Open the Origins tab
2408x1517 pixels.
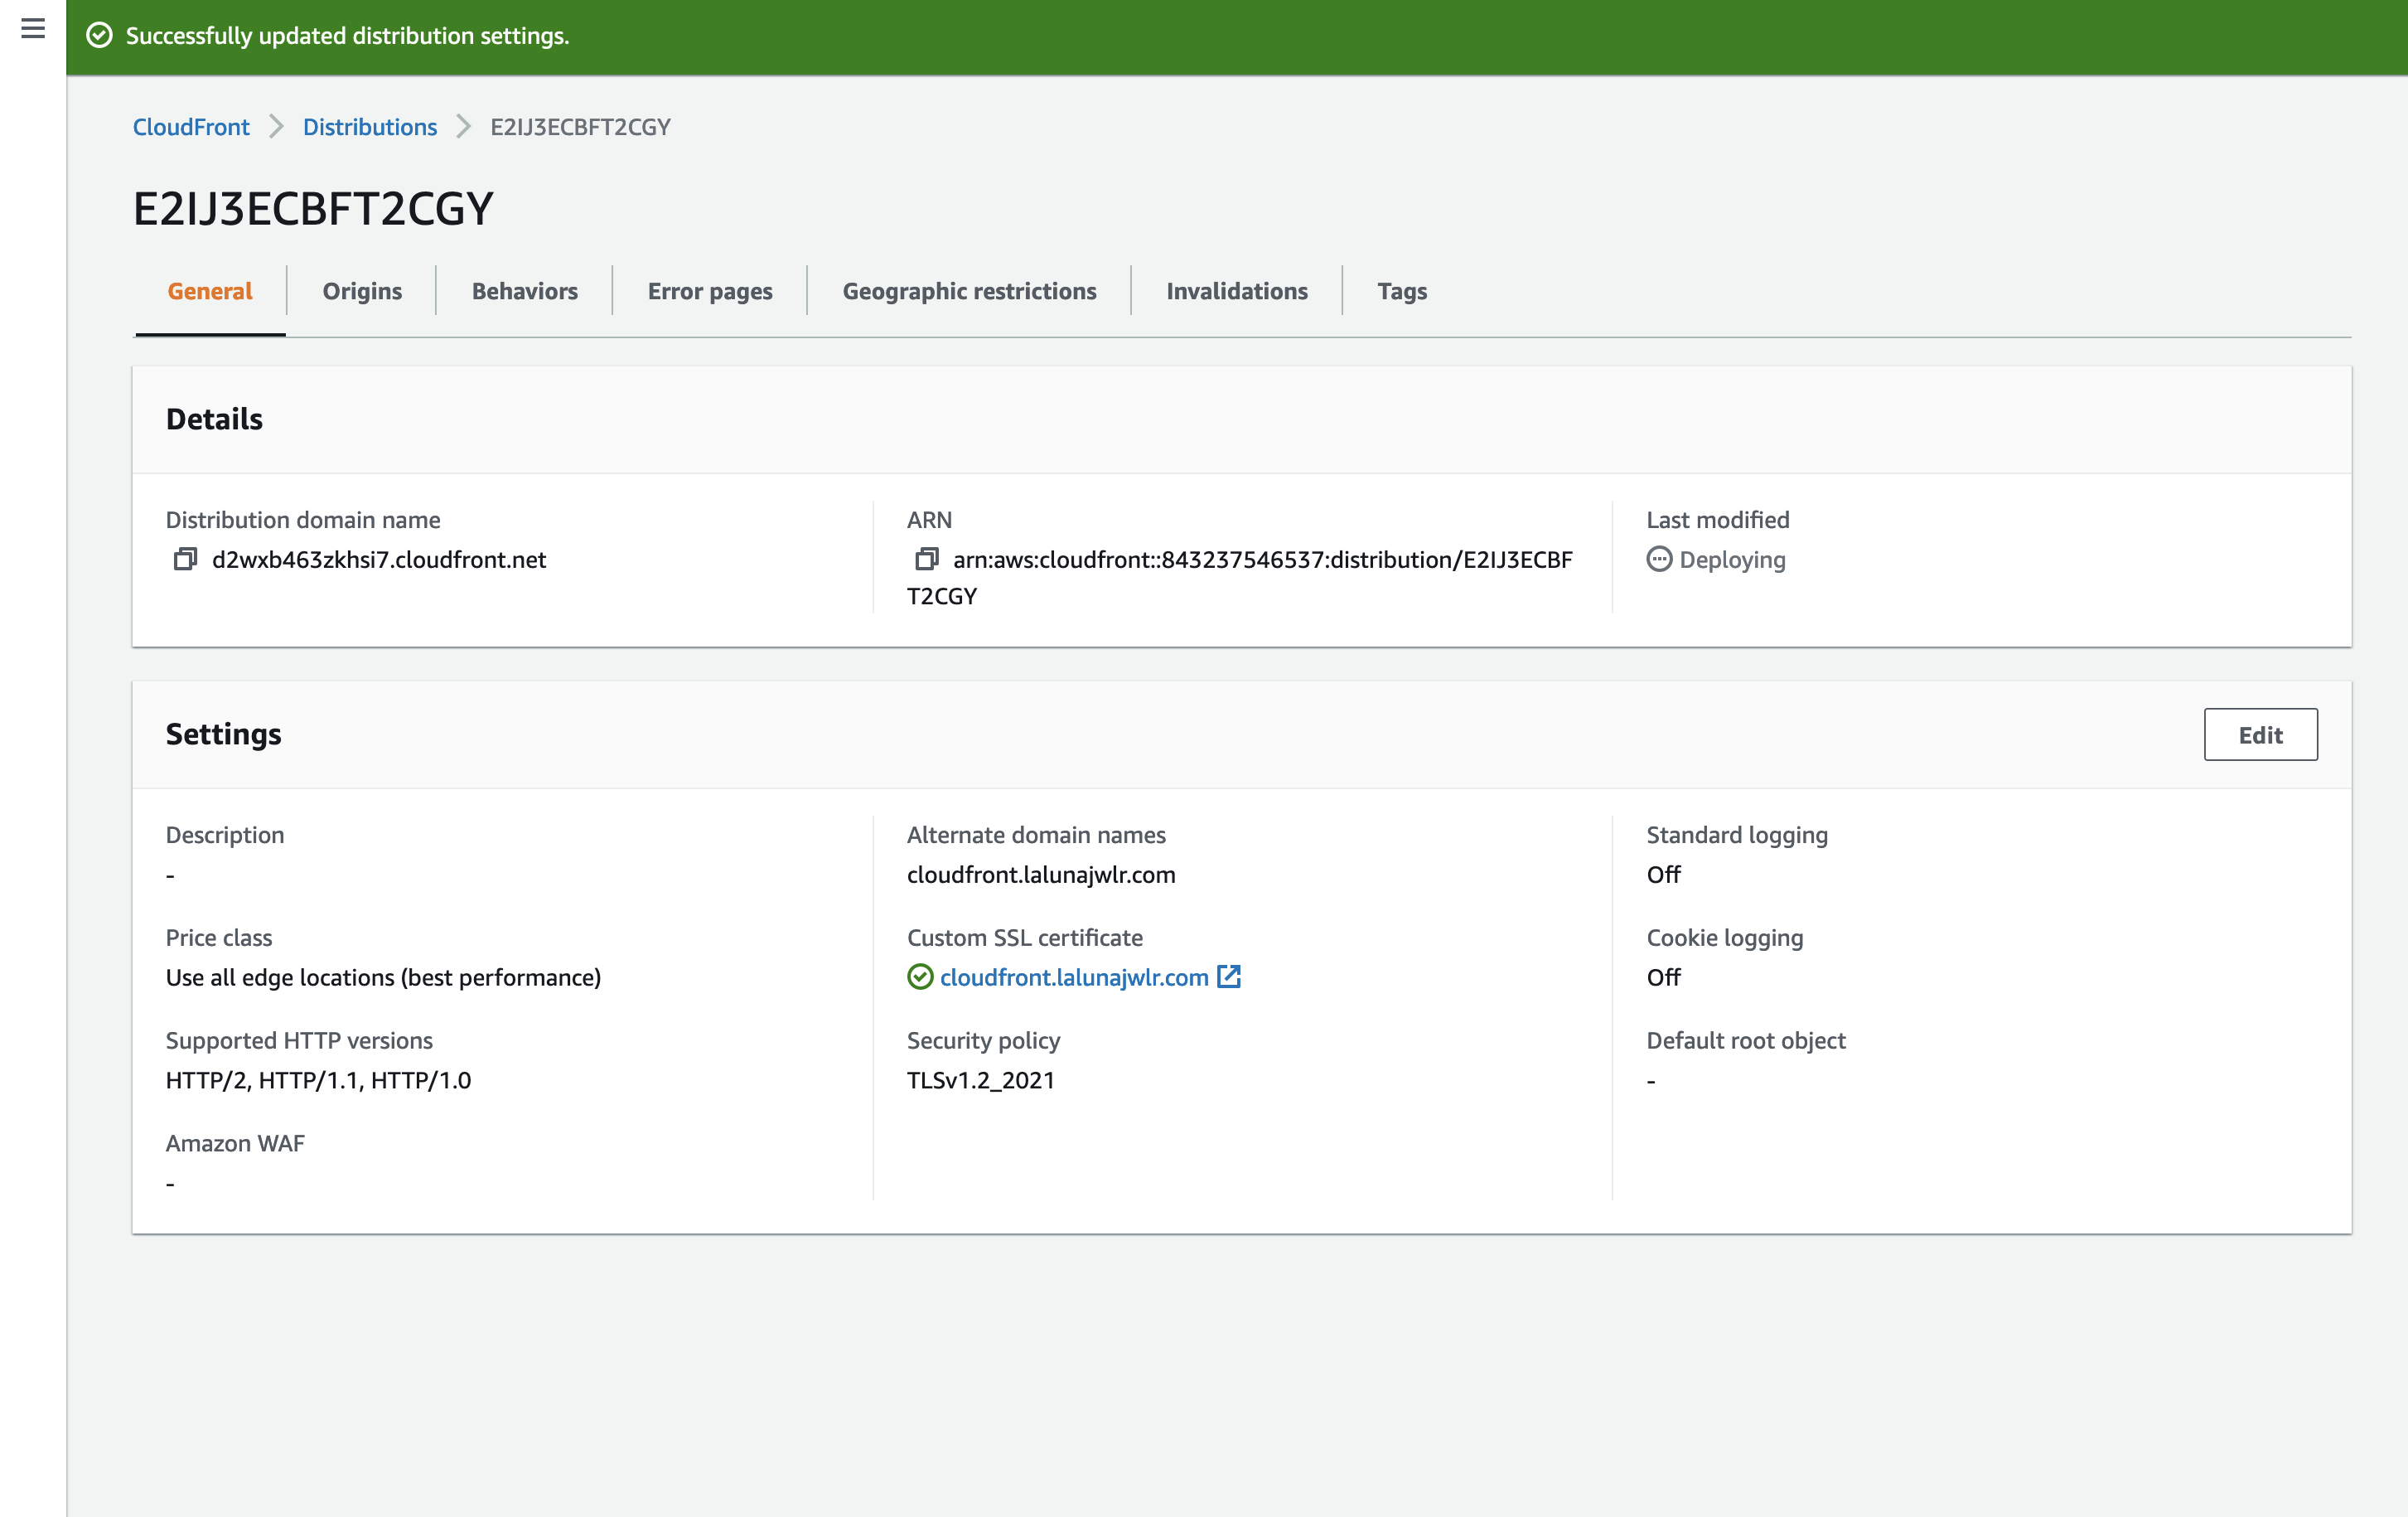(x=362, y=291)
